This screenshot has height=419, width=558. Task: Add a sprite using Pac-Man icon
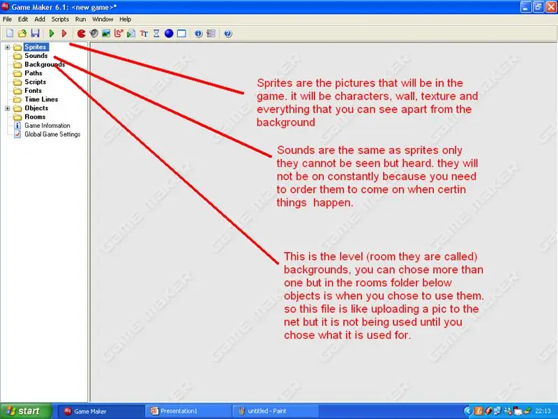point(81,34)
